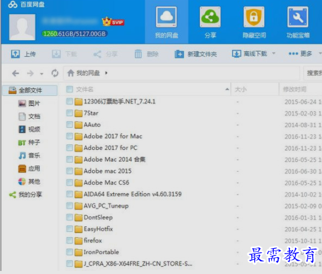322x274 pixels.
Task: Open the 功能宝箱 toolbox tab
Action: tap(298, 22)
